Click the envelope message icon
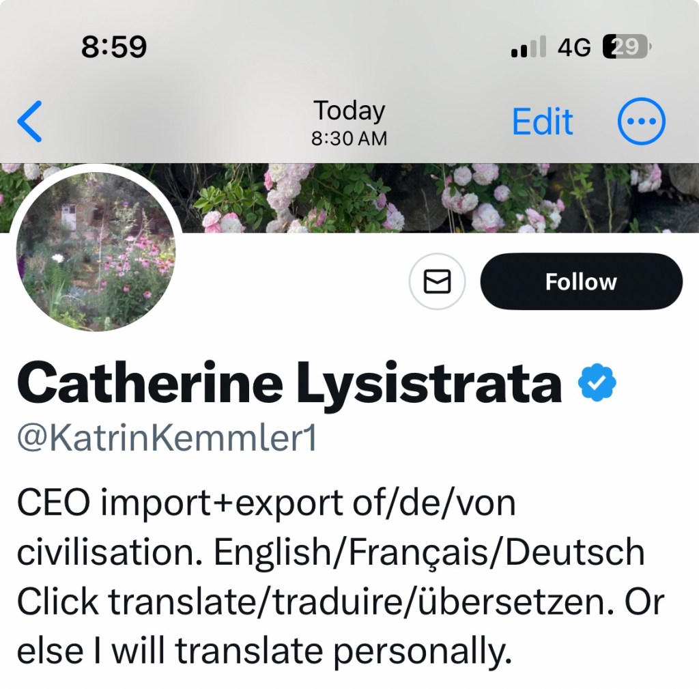This screenshot has height=689, width=699. pos(437,281)
